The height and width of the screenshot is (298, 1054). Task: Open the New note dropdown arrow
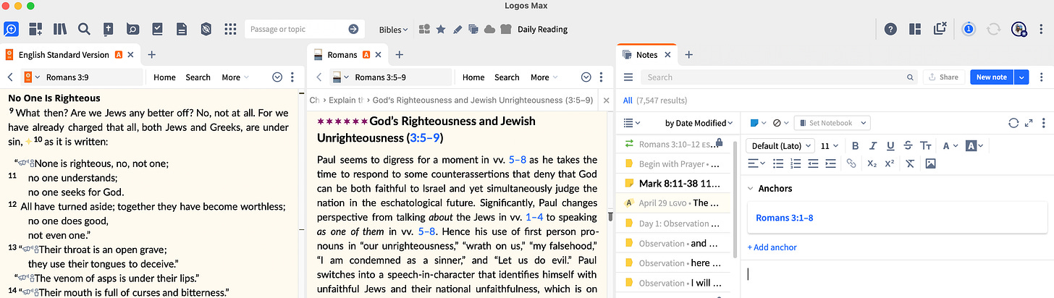click(1022, 77)
